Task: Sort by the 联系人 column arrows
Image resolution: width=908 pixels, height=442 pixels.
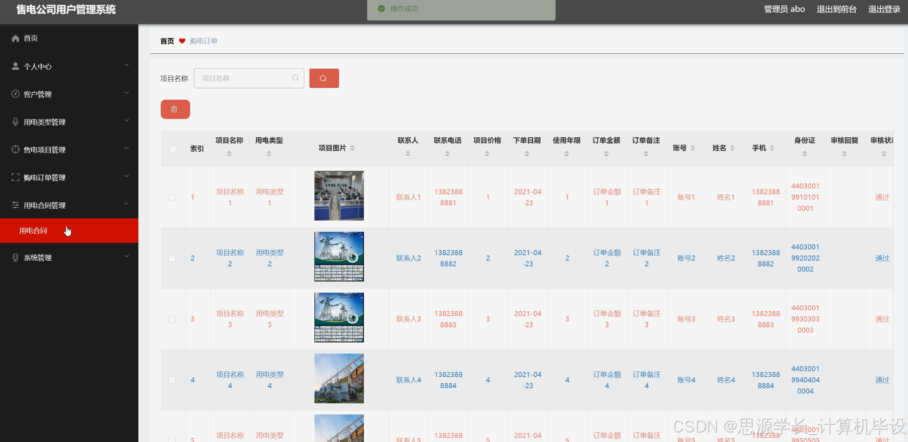Action: 408,154
